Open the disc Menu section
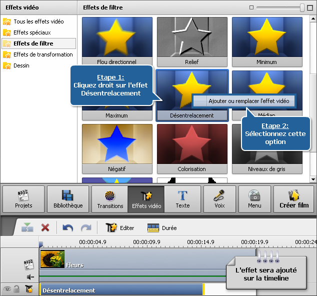 tap(254, 199)
